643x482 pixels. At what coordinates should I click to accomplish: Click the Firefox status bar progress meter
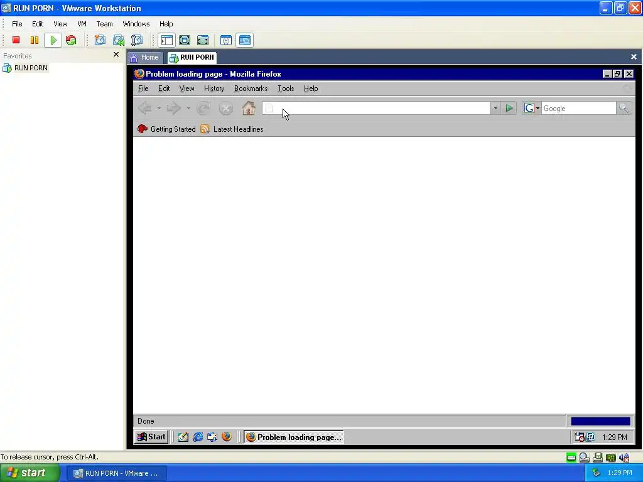[x=600, y=421]
